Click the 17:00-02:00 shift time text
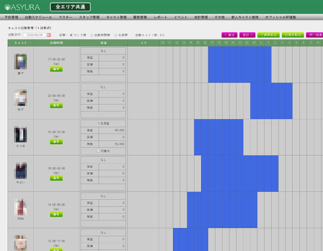Image resolution: width=323 pixels, height=251 pixels. click(x=56, y=59)
